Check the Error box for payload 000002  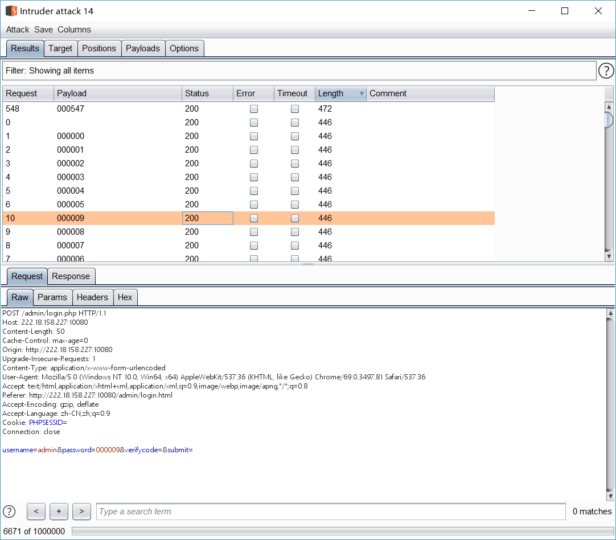(x=254, y=163)
